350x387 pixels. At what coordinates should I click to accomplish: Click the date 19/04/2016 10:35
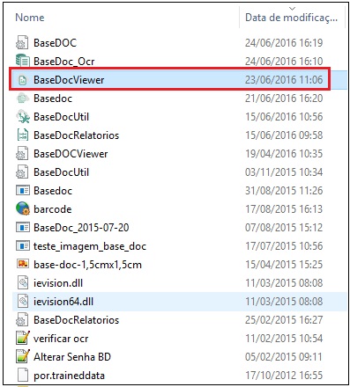284,154
